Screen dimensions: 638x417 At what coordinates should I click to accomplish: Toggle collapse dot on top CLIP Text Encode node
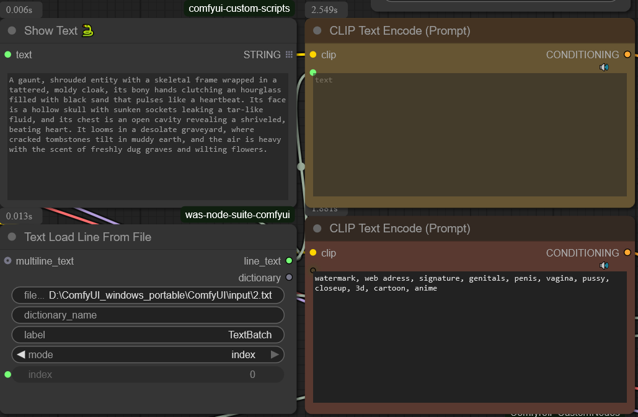tap(317, 30)
